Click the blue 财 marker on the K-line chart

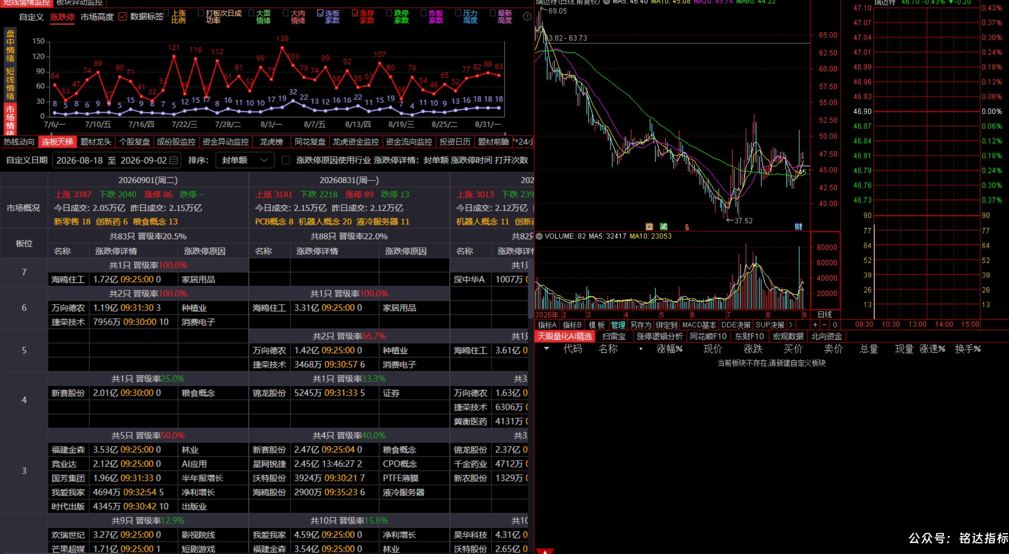[798, 227]
